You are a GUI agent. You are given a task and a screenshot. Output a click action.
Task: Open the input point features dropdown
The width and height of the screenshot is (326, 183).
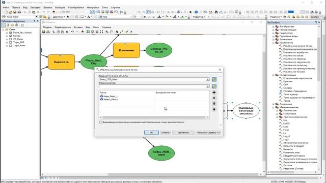coord(207,79)
